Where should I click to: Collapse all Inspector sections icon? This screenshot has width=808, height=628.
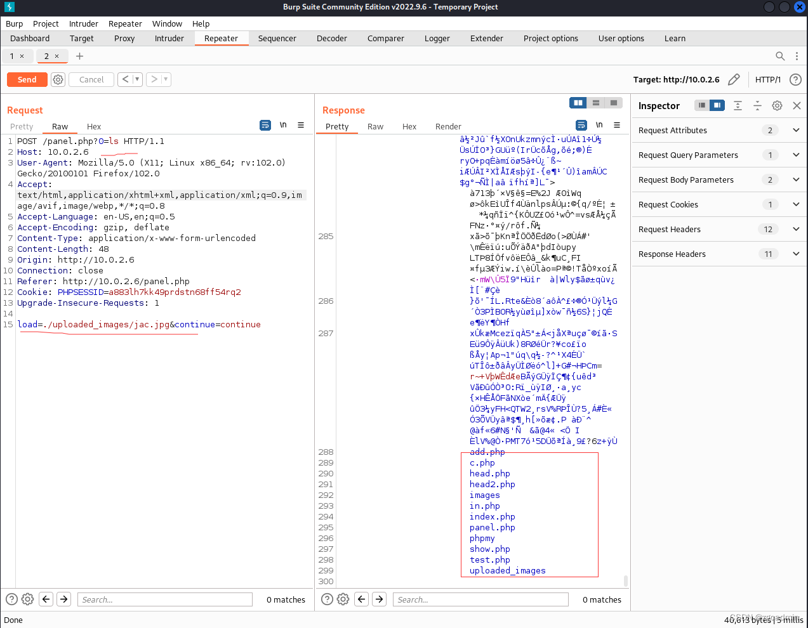click(x=757, y=105)
